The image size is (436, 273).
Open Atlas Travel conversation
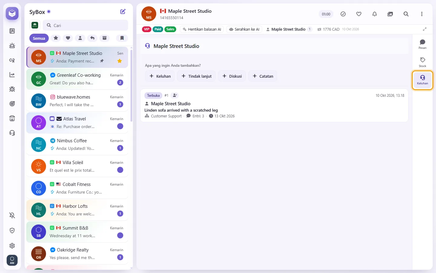77,123
